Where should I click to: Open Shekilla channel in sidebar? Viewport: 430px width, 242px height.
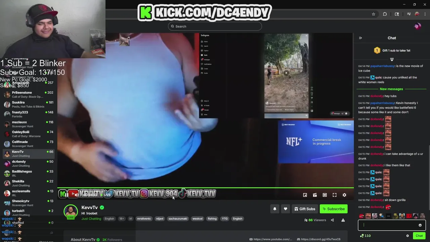(x=29, y=183)
